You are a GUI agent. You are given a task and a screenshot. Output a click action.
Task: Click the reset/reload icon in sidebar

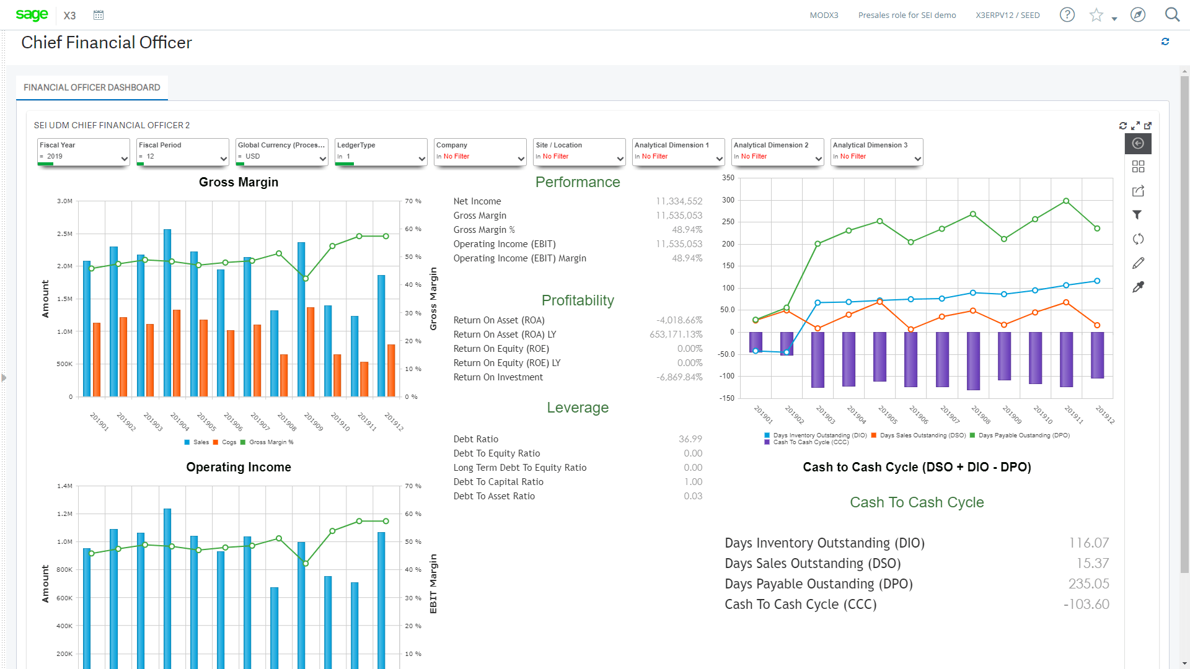(1138, 238)
